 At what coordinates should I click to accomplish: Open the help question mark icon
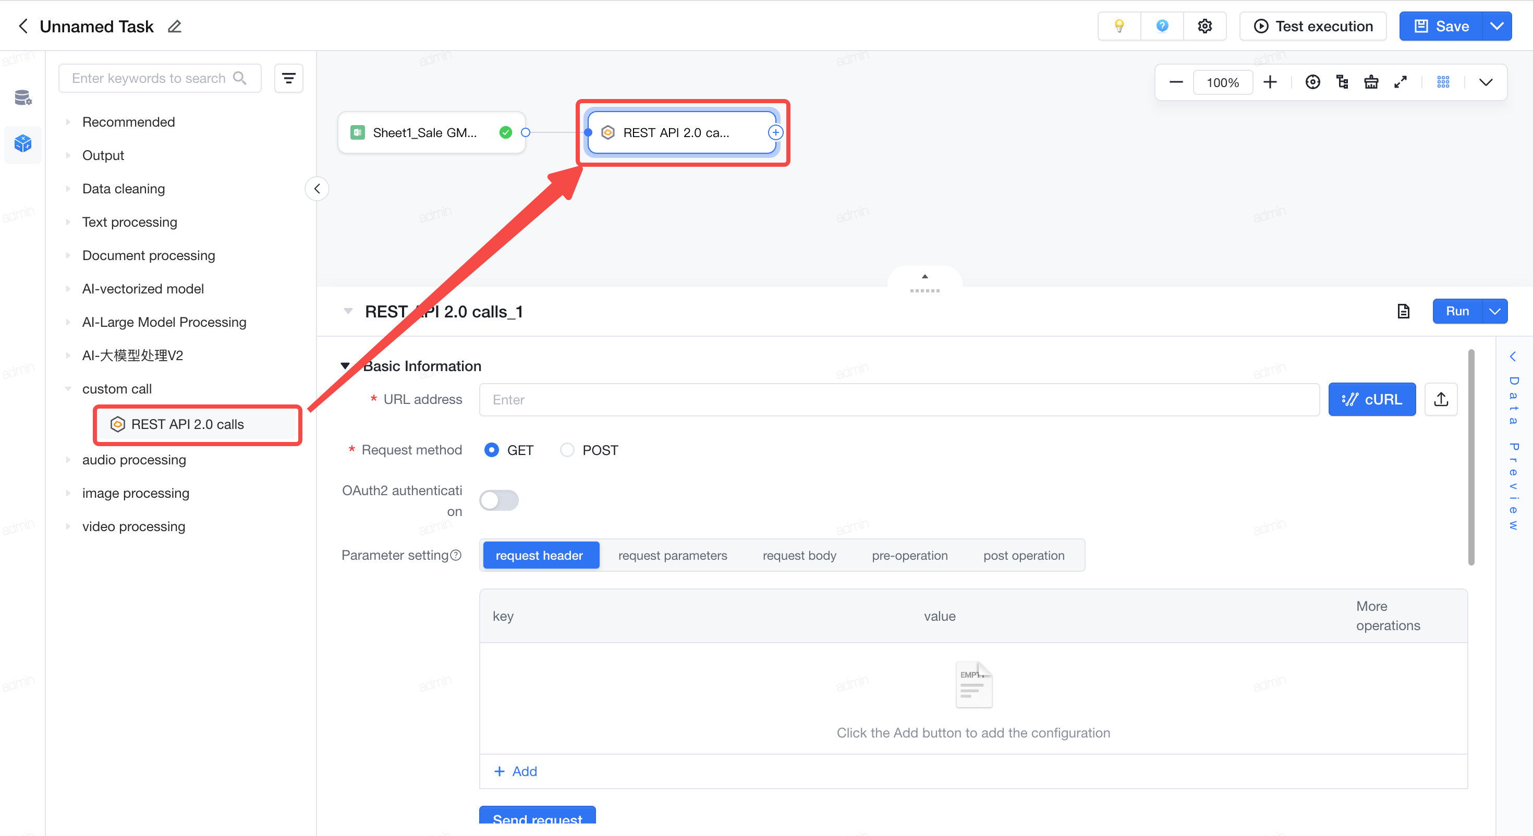pos(1162,26)
